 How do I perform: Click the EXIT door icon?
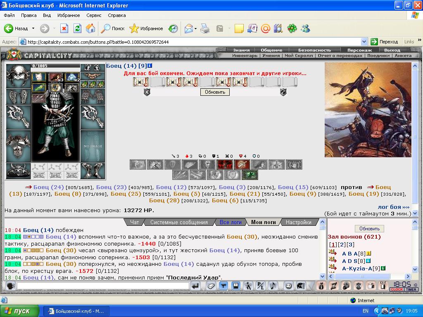click(383, 286)
